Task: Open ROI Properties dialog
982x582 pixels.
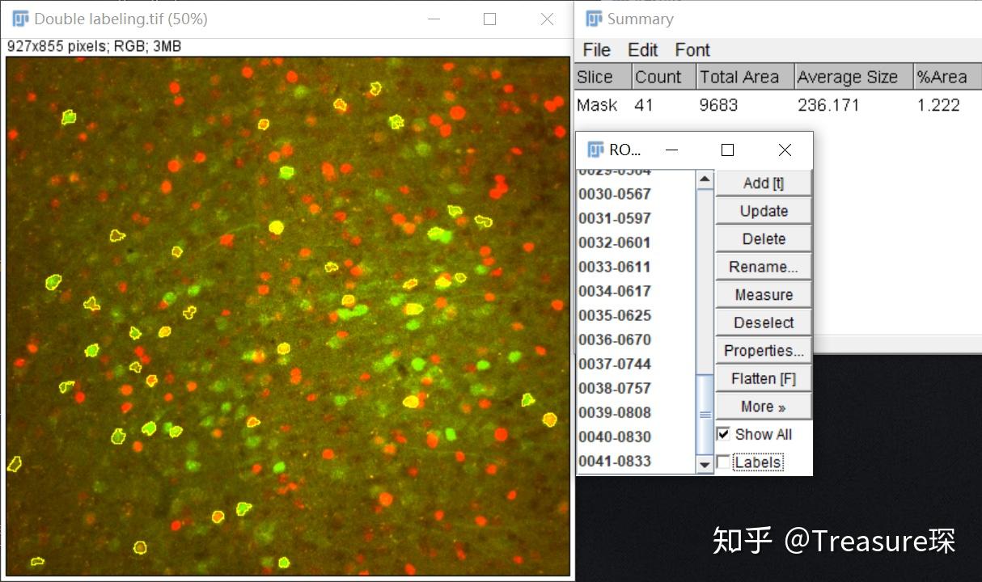Action: coord(763,350)
